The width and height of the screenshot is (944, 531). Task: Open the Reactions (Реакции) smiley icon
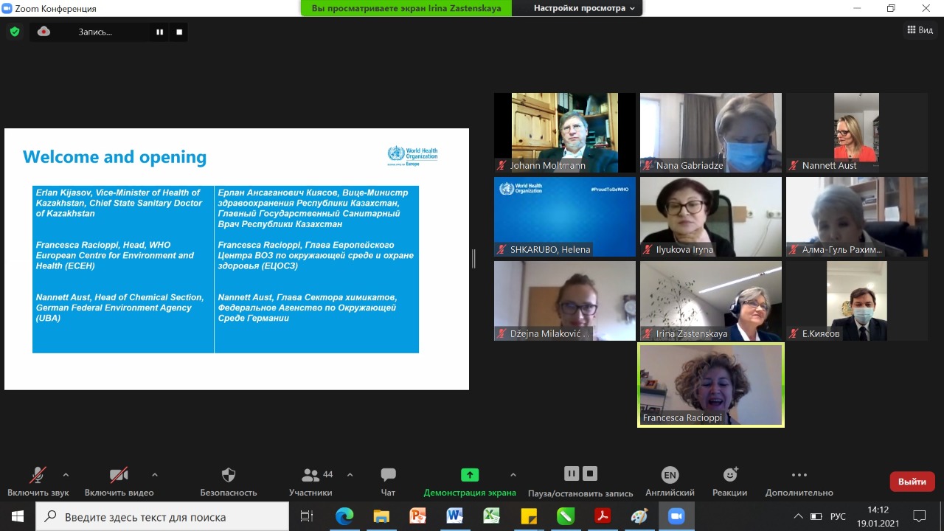coord(729,476)
